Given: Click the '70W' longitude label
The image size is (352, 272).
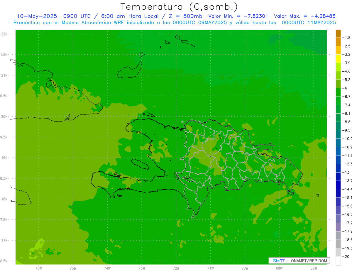Looking at the screenshot, I should coord(245,268).
